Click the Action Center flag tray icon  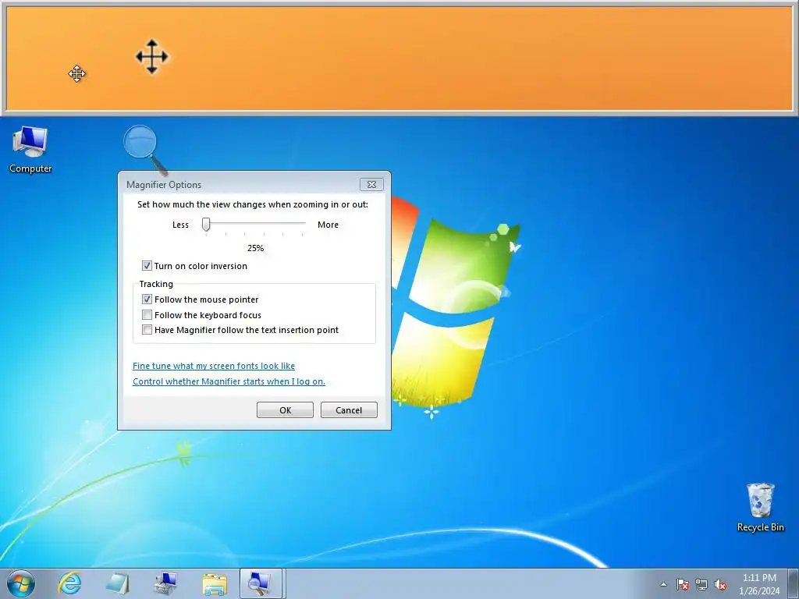683,584
